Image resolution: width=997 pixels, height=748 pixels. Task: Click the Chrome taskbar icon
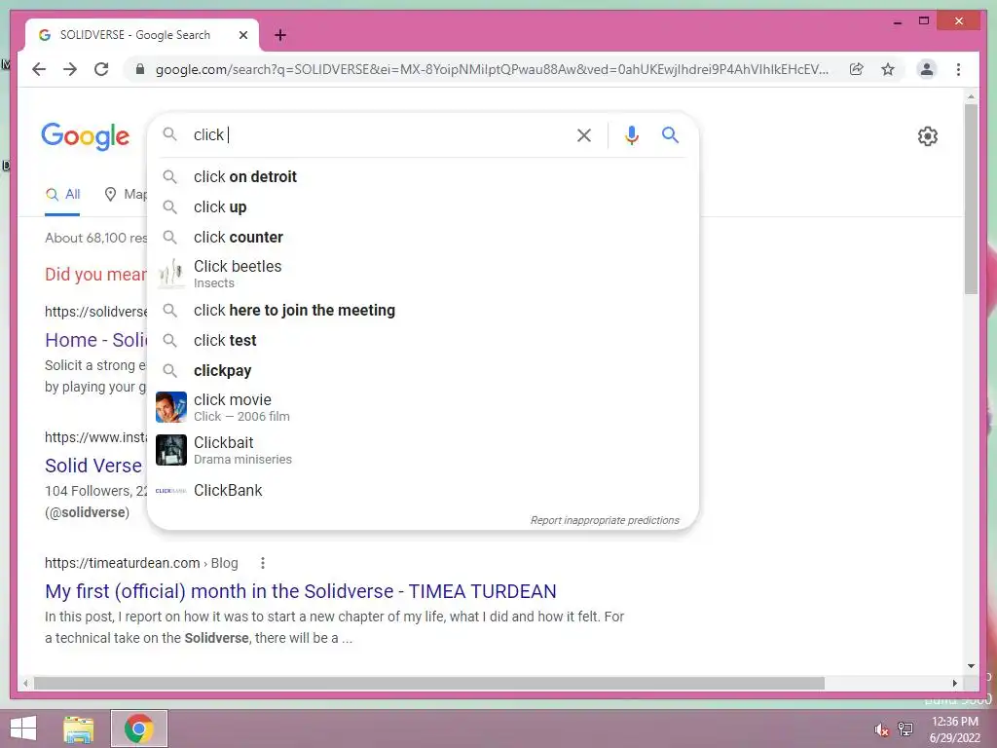click(139, 729)
